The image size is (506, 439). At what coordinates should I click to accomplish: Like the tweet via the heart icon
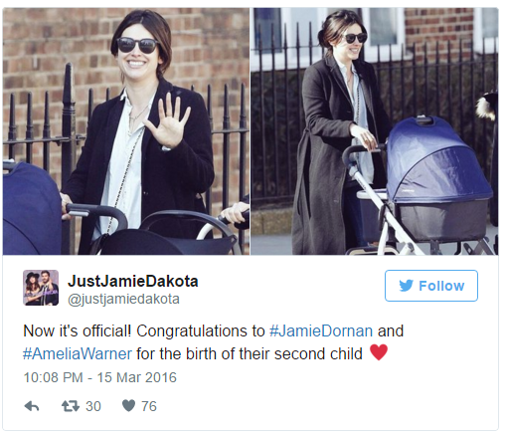(128, 405)
